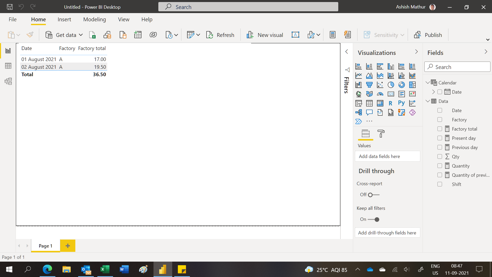Image resolution: width=492 pixels, height=277 pixels.
Task: Expand the Calendar Date hierarchy
Action: click(x=433, y=92)
